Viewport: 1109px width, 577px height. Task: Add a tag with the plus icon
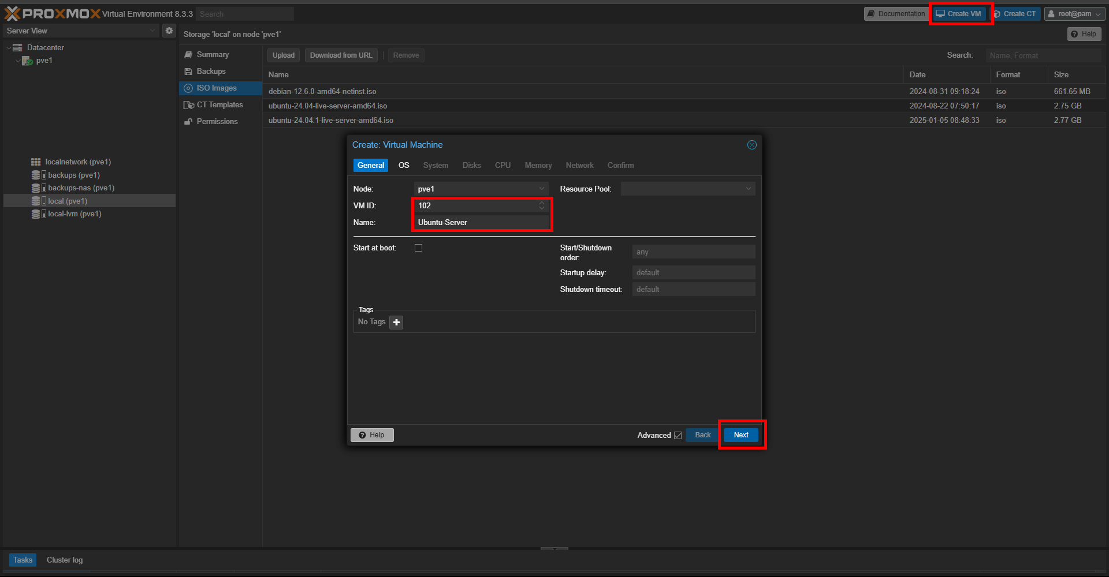(396, 323)
